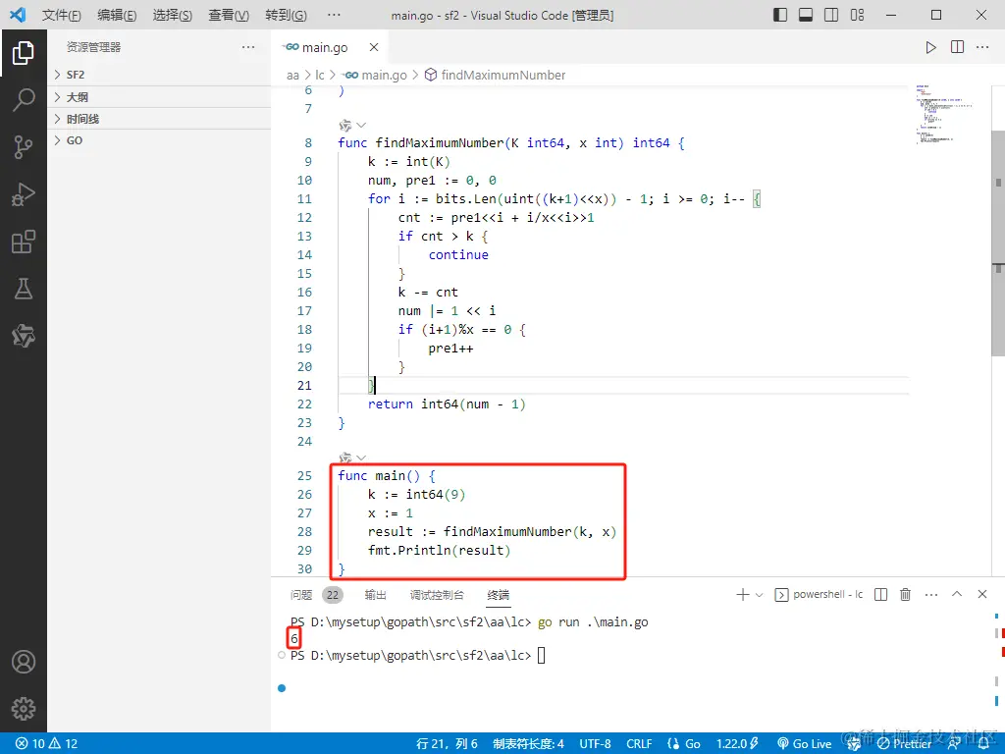This screenshot has width=1005, height=754.
Task: Kill the terminal with trash icon
Action: pos(905,595)
